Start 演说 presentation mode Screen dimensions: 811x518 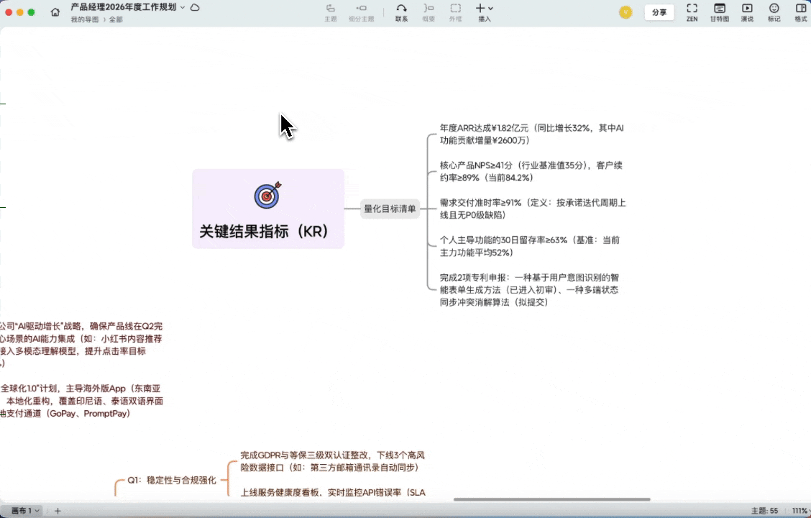pyautogui.click(x=747, y=11)
